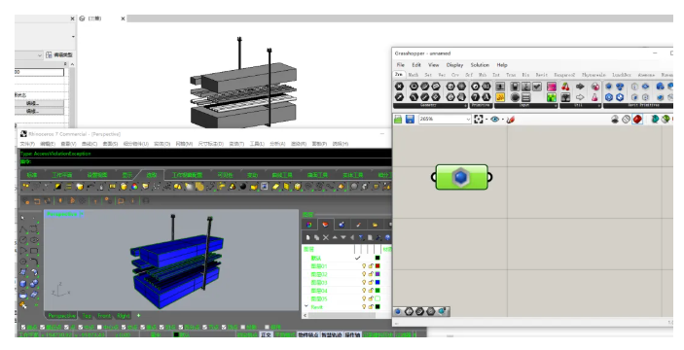The height and width of the screenshot is (350, 684).
Task: Click the black arrow icon in Util panel
Action: [x=580, y=87]
